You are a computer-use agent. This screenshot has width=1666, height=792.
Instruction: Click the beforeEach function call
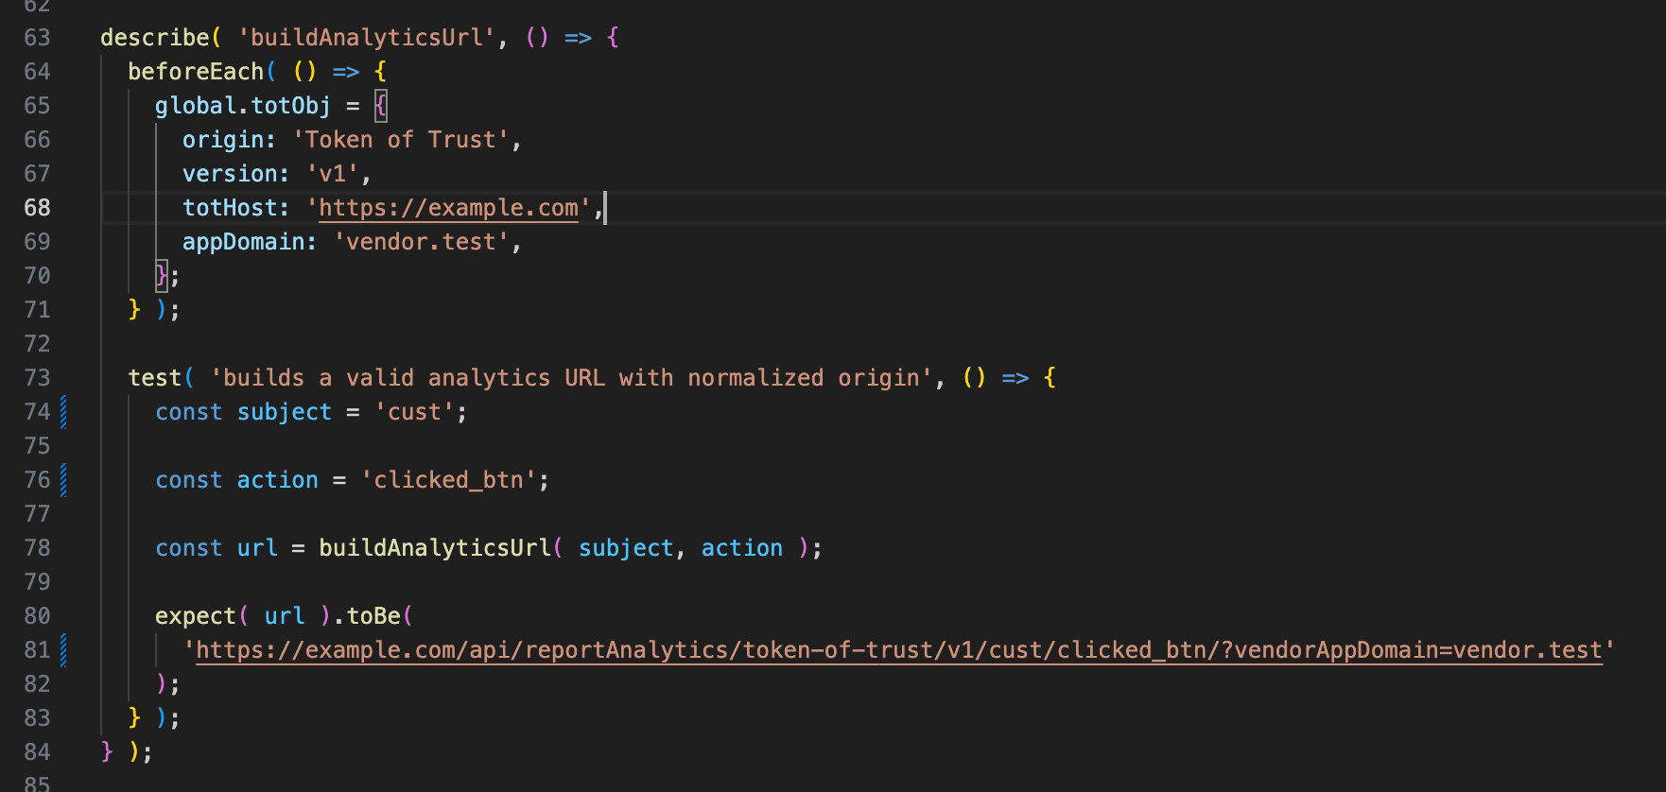click(196, 72)
